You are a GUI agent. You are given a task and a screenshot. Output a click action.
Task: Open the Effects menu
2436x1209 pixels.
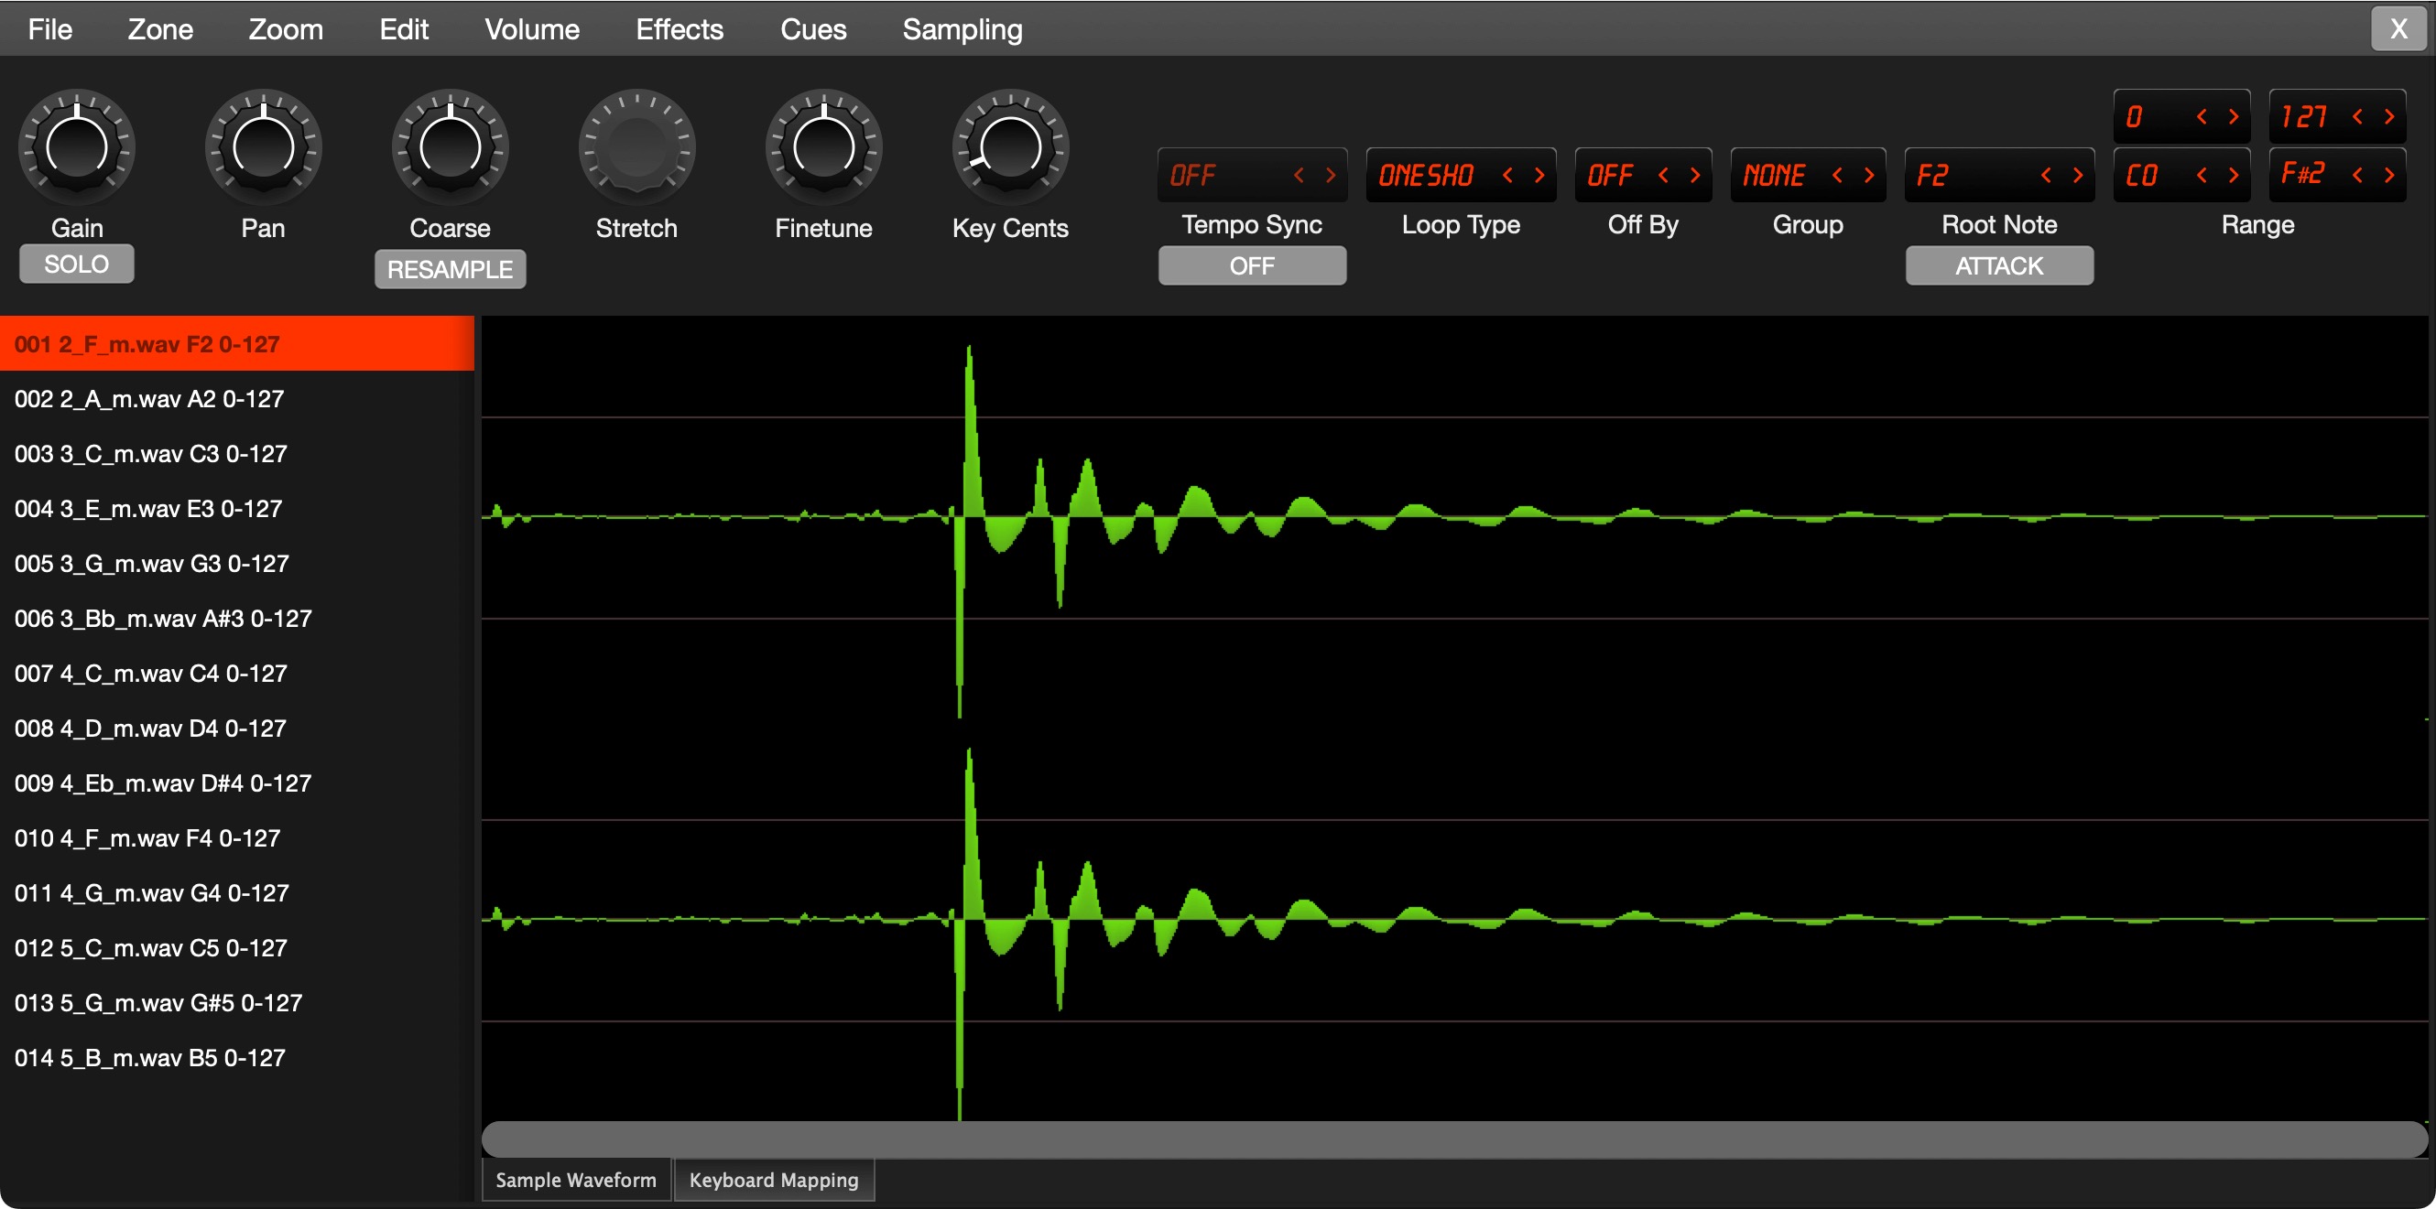pos(679,29)
